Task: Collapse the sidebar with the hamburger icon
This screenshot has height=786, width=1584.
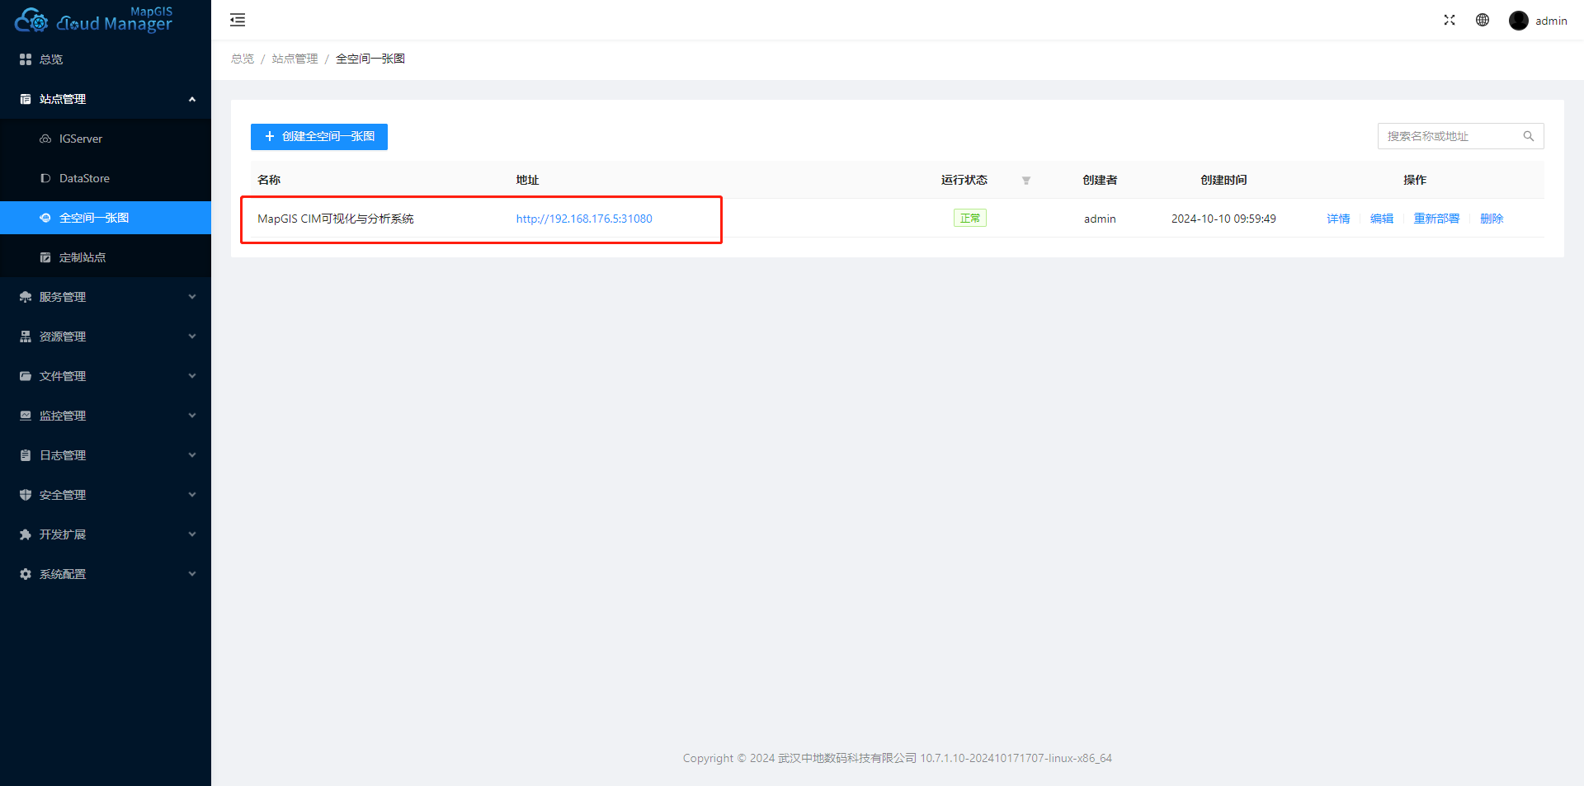Action: pos(238,20)
